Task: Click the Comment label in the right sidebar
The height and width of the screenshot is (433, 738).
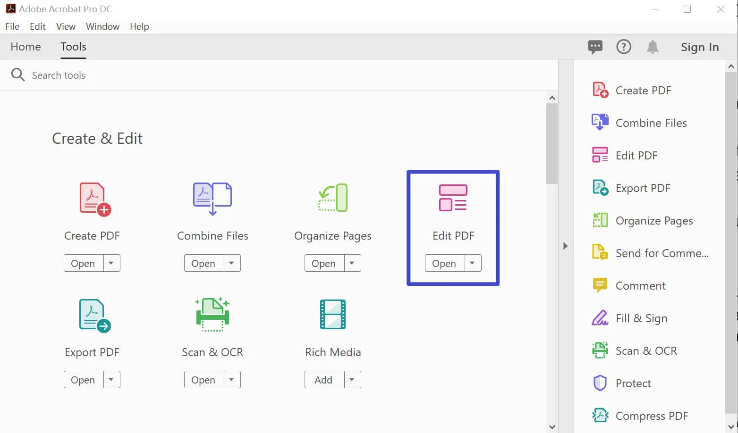Action: [x=640, y=285]
